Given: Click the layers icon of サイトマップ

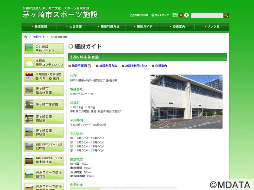Looking at the screenshot, I should (x=153, y=15).
